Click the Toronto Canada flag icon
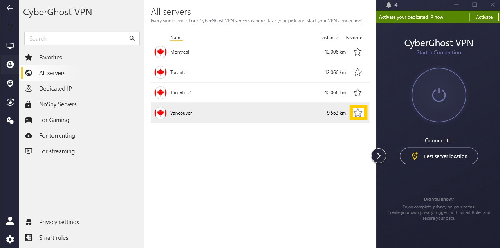 (161, 72)
